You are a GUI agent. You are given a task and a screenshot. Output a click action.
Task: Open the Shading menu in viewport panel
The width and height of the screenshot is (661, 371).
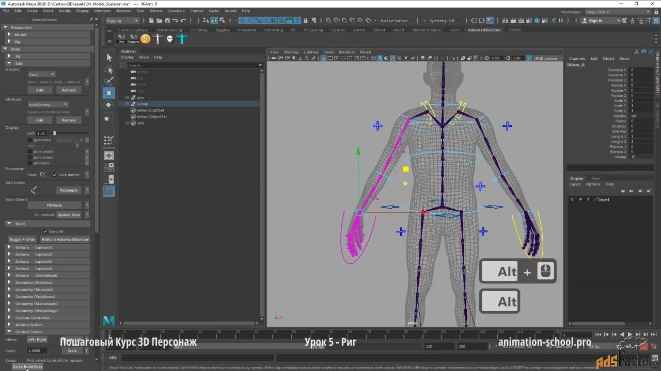tap(291, 52)
